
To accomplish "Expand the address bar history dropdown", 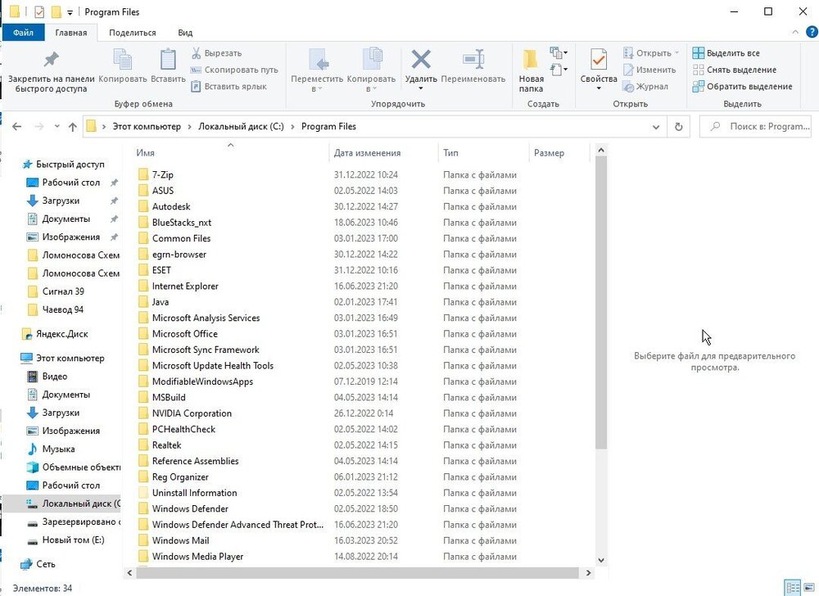I will [656, 127].
